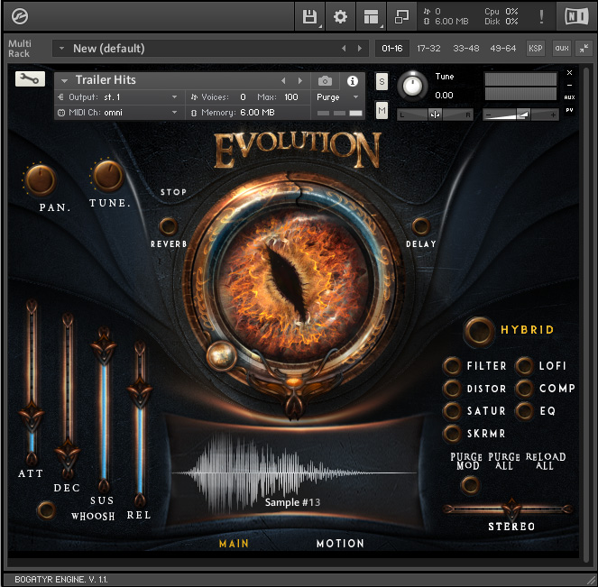Image resolution: width=598 pixels, height=587 pixels.
Task: Click the sample waveform display
Action: (294, 472)
